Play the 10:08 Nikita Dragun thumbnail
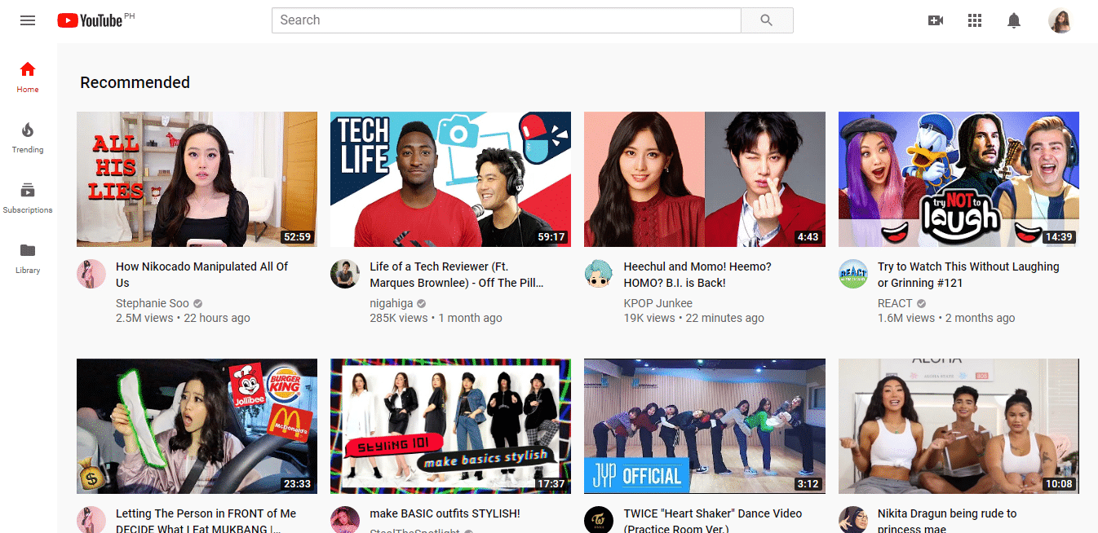Screen dimensions: 1098x533 (x=959, y=426)
